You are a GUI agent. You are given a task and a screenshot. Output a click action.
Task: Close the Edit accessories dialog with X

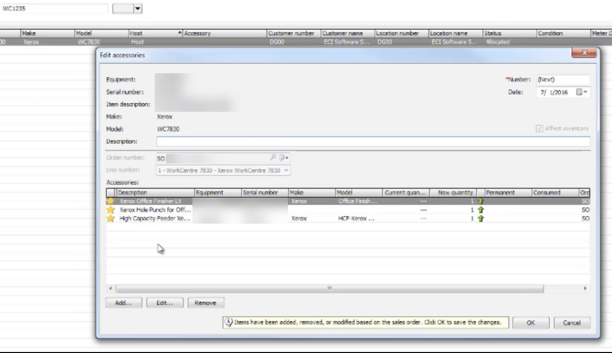[583, 54]
